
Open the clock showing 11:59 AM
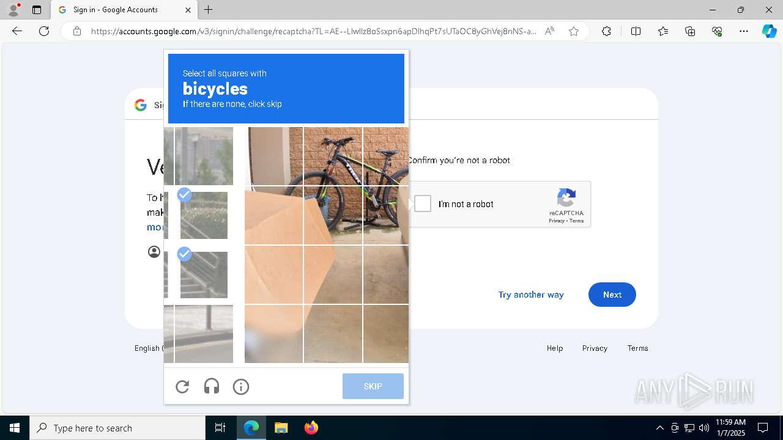coord(730,428)
